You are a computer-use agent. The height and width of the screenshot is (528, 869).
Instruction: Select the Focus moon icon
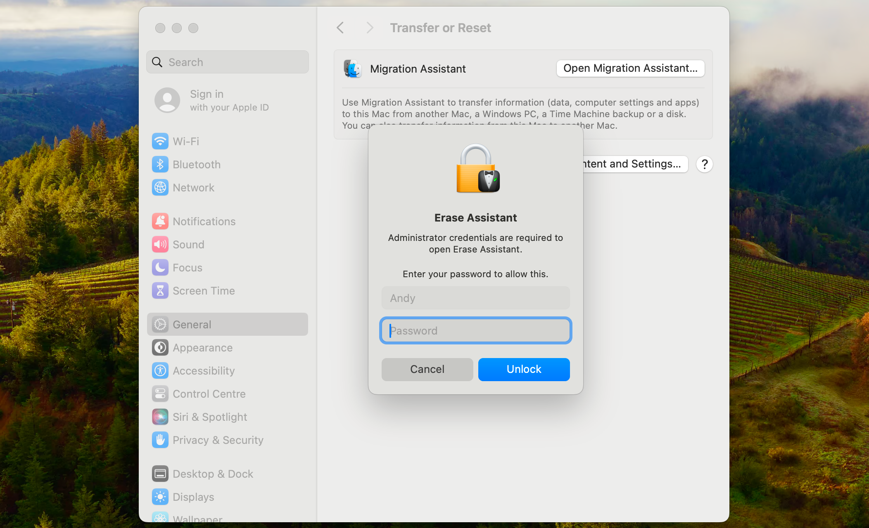point(160,268)
